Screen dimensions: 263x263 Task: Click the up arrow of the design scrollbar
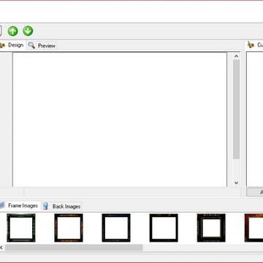pos(236,56)
